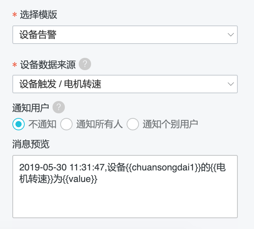Click chevron arrow in 电机转速 dropdown
The width and height of the screenshot is (254, 229).
click(231, 84)
